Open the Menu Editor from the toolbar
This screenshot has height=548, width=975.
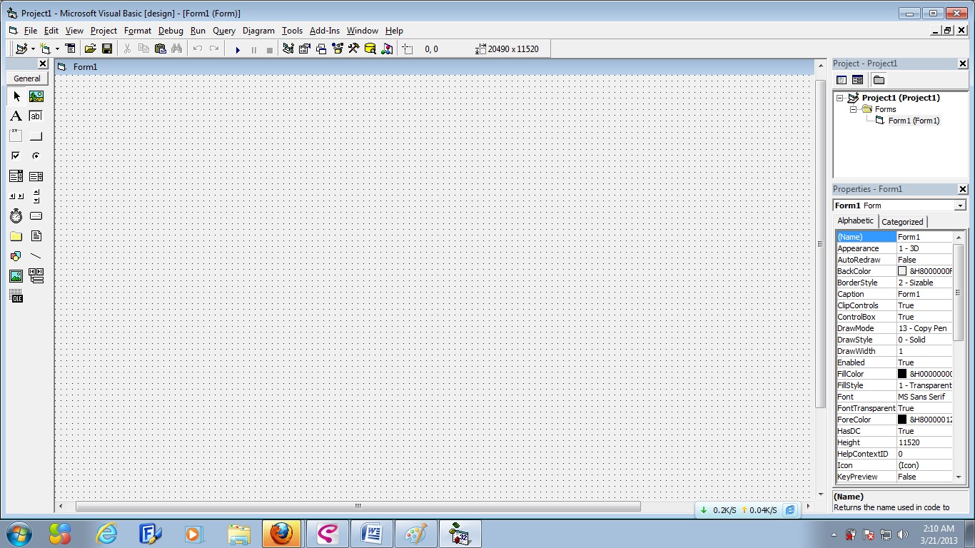[70, 49]
